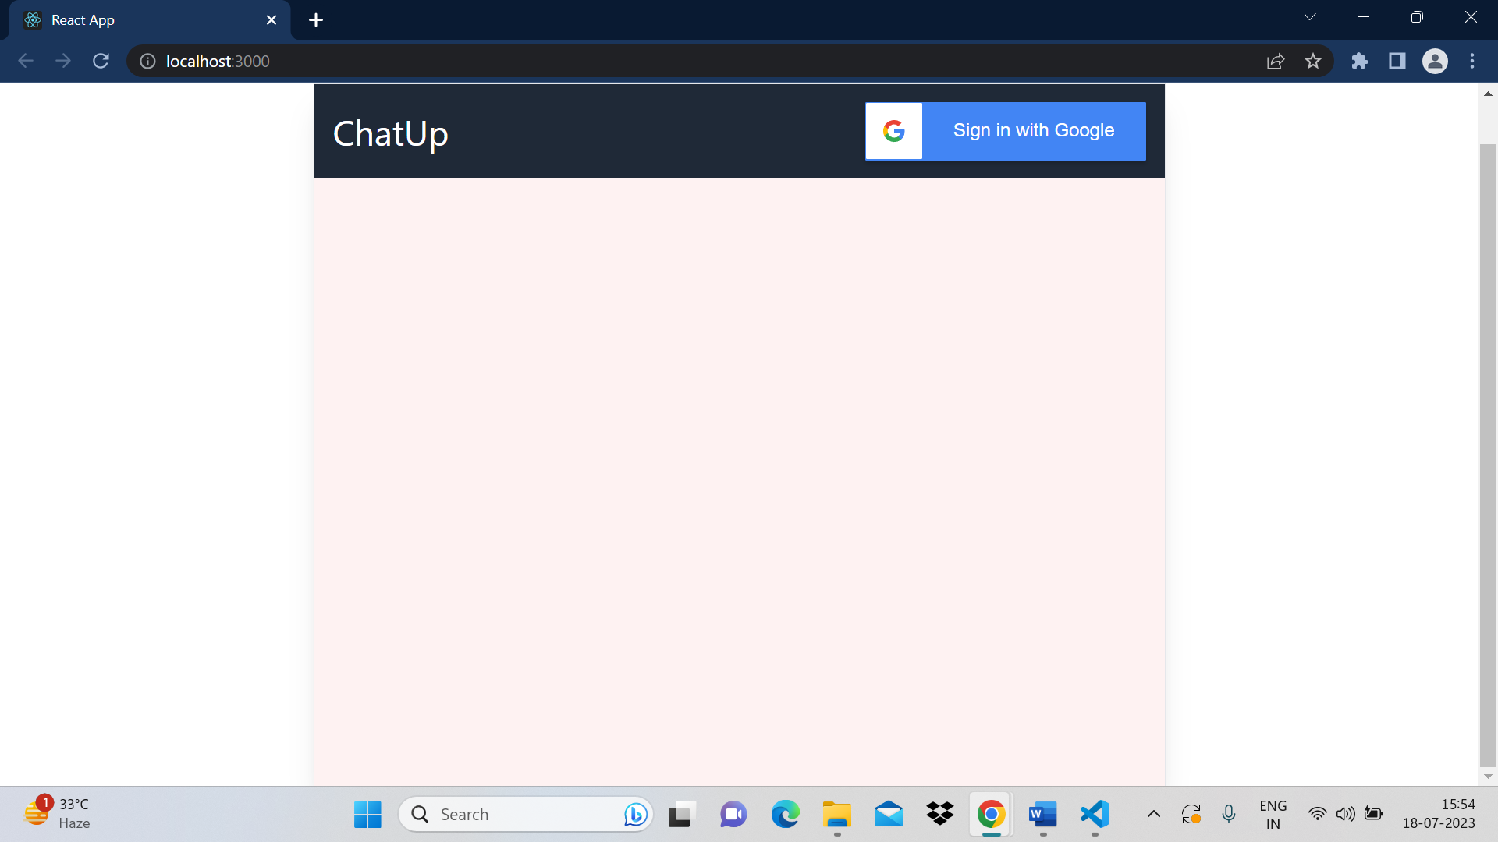The image size is (1498, 842).
Task: Click the Google logo on the sign-in button
Action: [x=894, y=130]
